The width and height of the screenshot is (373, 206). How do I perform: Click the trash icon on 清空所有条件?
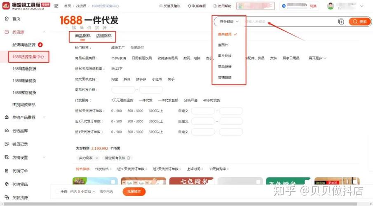[x=129, y=158]
